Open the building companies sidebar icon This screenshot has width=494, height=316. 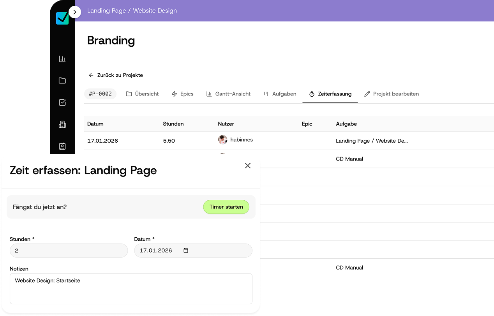[62, 124]
